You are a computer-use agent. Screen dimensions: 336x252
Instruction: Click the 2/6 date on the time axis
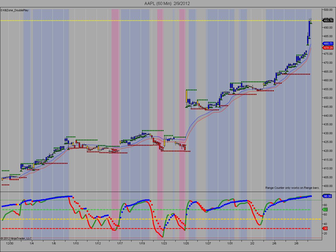click(x=274, y=243)
